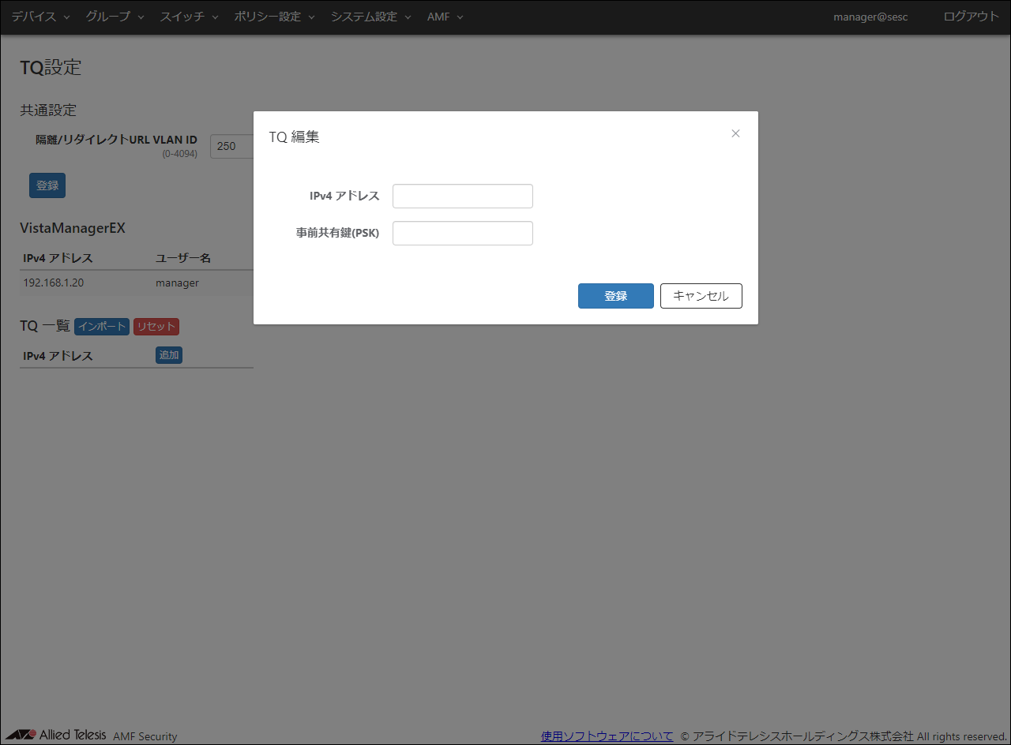Open the 使用ソフトウェアについて link
This screenshot has height=745, width=1011.
pyautogui.click(x=607, y=736)
